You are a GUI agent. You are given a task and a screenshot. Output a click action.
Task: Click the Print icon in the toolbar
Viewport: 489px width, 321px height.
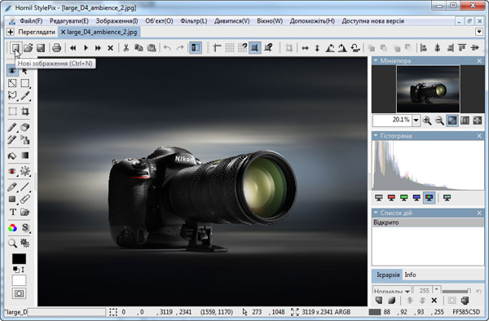pyautogui.click(x=56, y=48)
